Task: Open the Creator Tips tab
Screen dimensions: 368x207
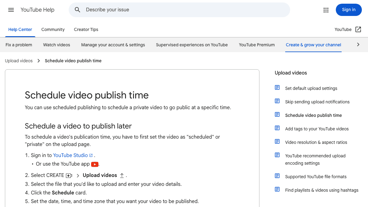Action: (x=86, y=29)
